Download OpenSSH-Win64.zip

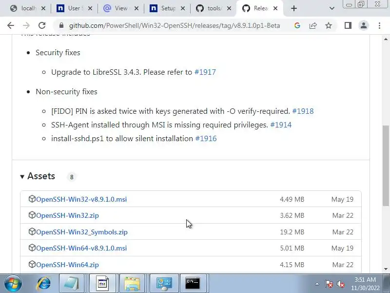pyautogui.click(x=67, y=265)
